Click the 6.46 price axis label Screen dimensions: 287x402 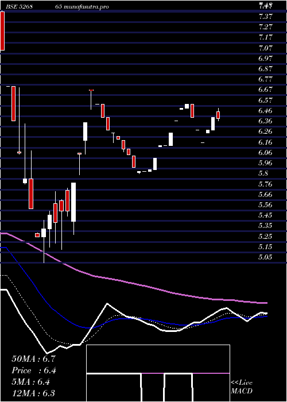click(265, 111)
